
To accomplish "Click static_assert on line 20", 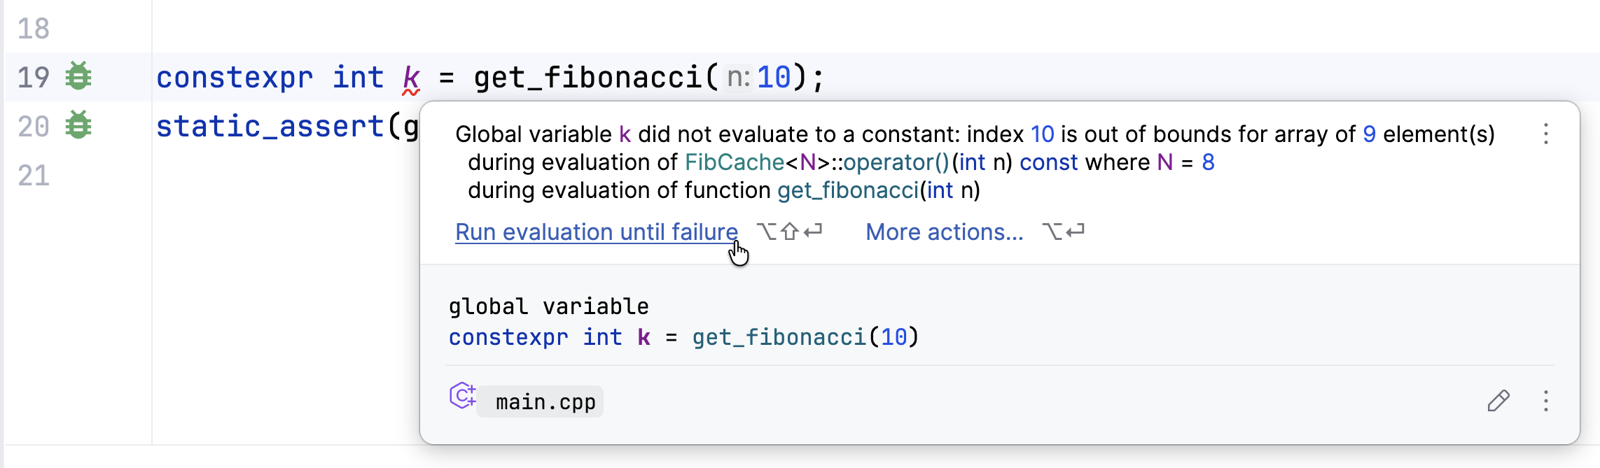I will pos(270,127).
